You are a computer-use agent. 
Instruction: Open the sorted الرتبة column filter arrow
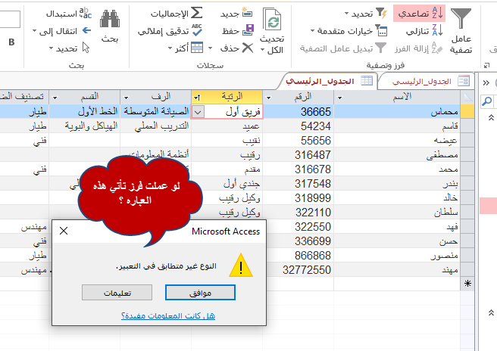pos(197,98)
